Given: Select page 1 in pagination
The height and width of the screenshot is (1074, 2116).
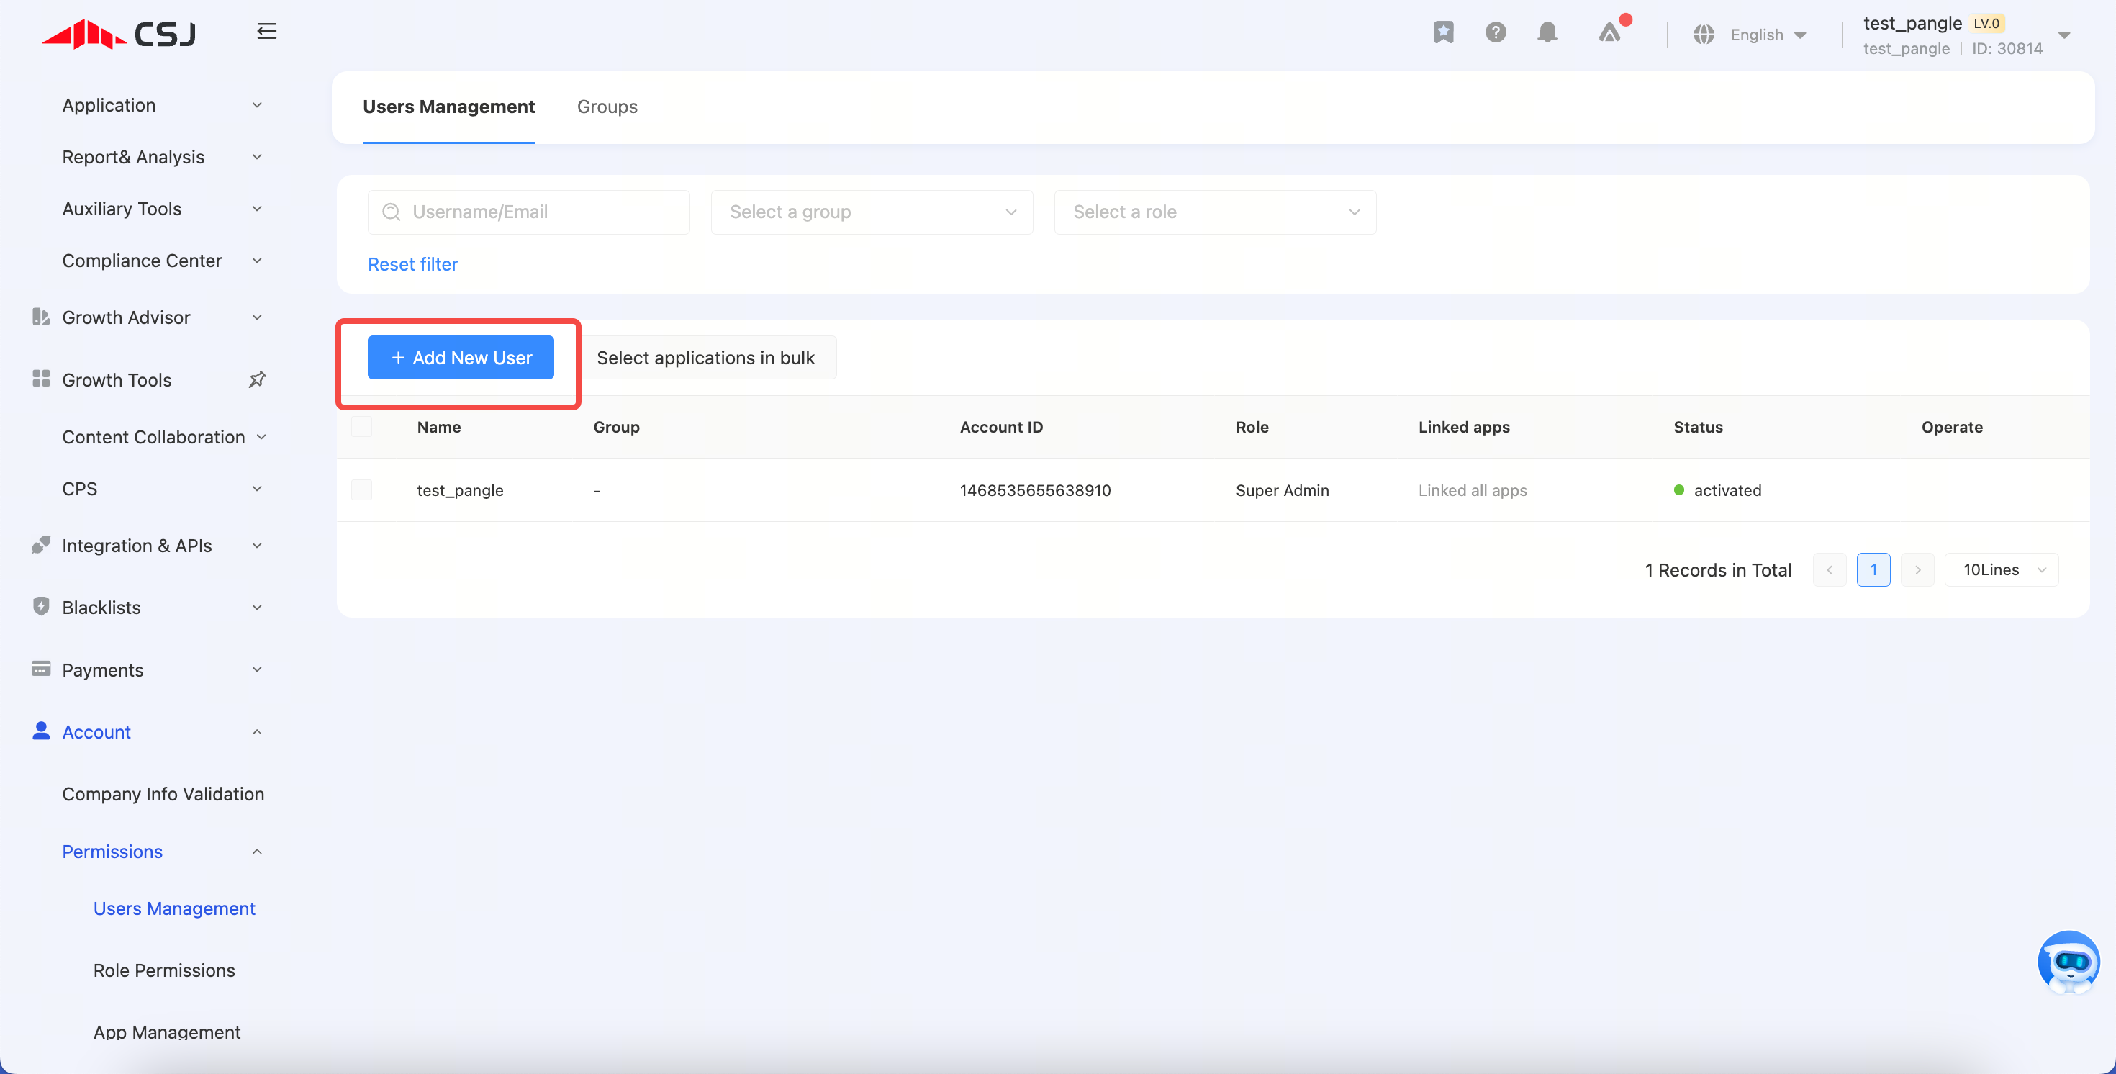Looking at the screenshot, I should click(x=1873, y=569).
